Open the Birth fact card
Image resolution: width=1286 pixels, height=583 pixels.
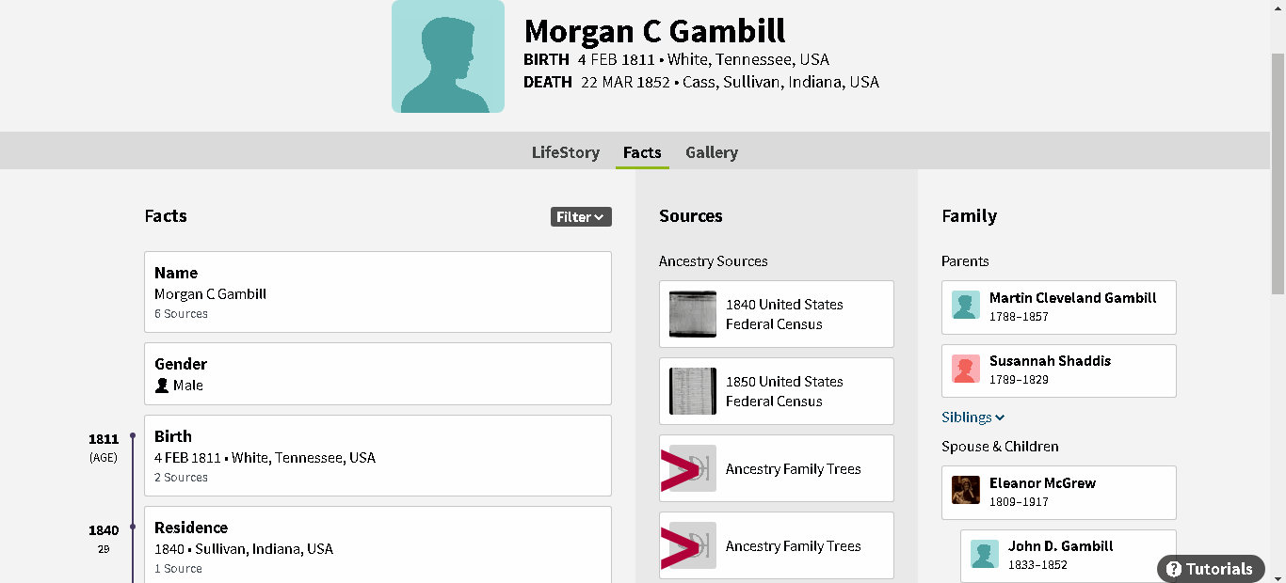point(378,455)
